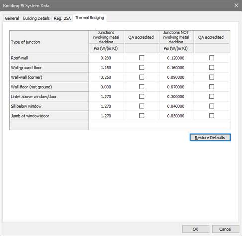Check metal cladding QA accredited for Lintel row
Viewport: 242px width, 236px height.
tap(142, 96)
